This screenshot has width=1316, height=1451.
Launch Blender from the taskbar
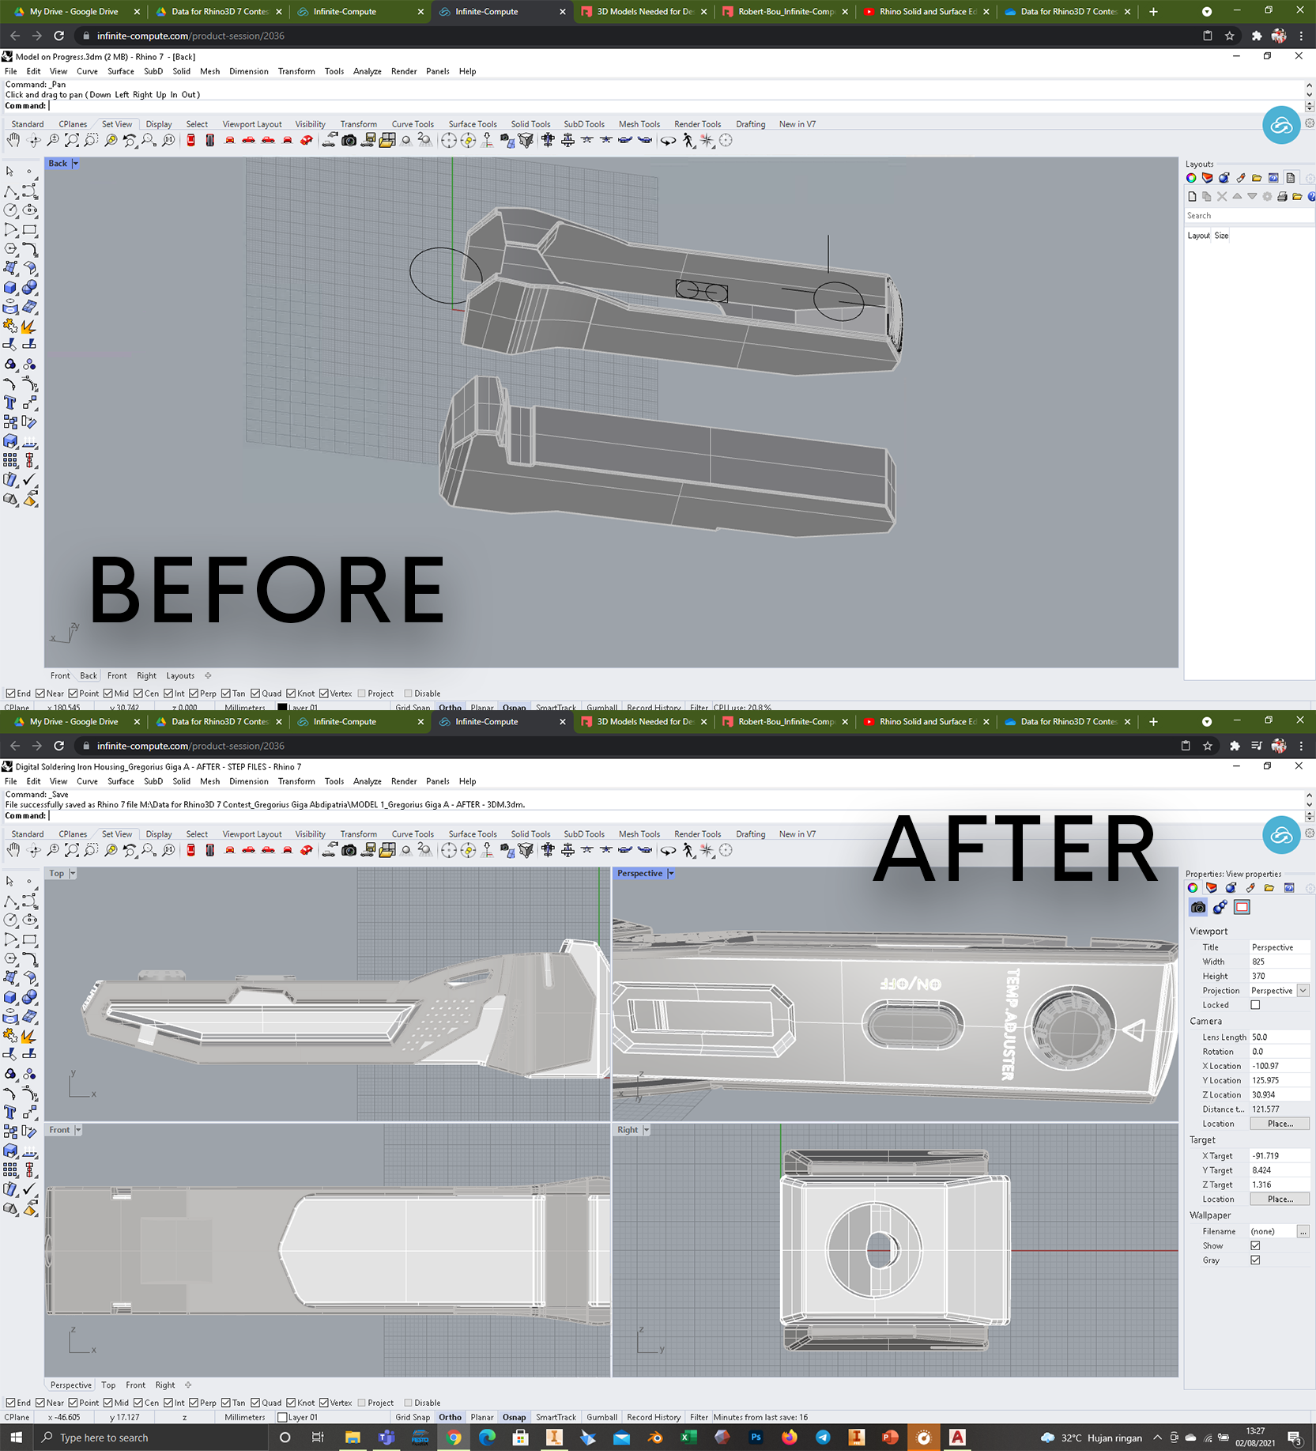655,1437
